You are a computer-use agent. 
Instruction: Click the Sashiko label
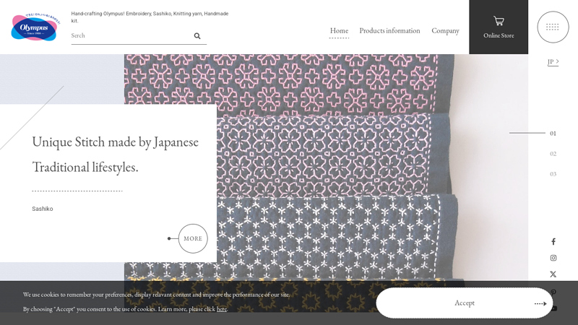point(43,209)
